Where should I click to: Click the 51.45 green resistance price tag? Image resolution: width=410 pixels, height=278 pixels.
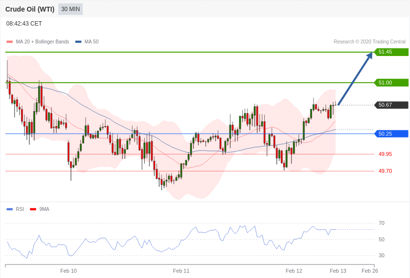[392, 52]
